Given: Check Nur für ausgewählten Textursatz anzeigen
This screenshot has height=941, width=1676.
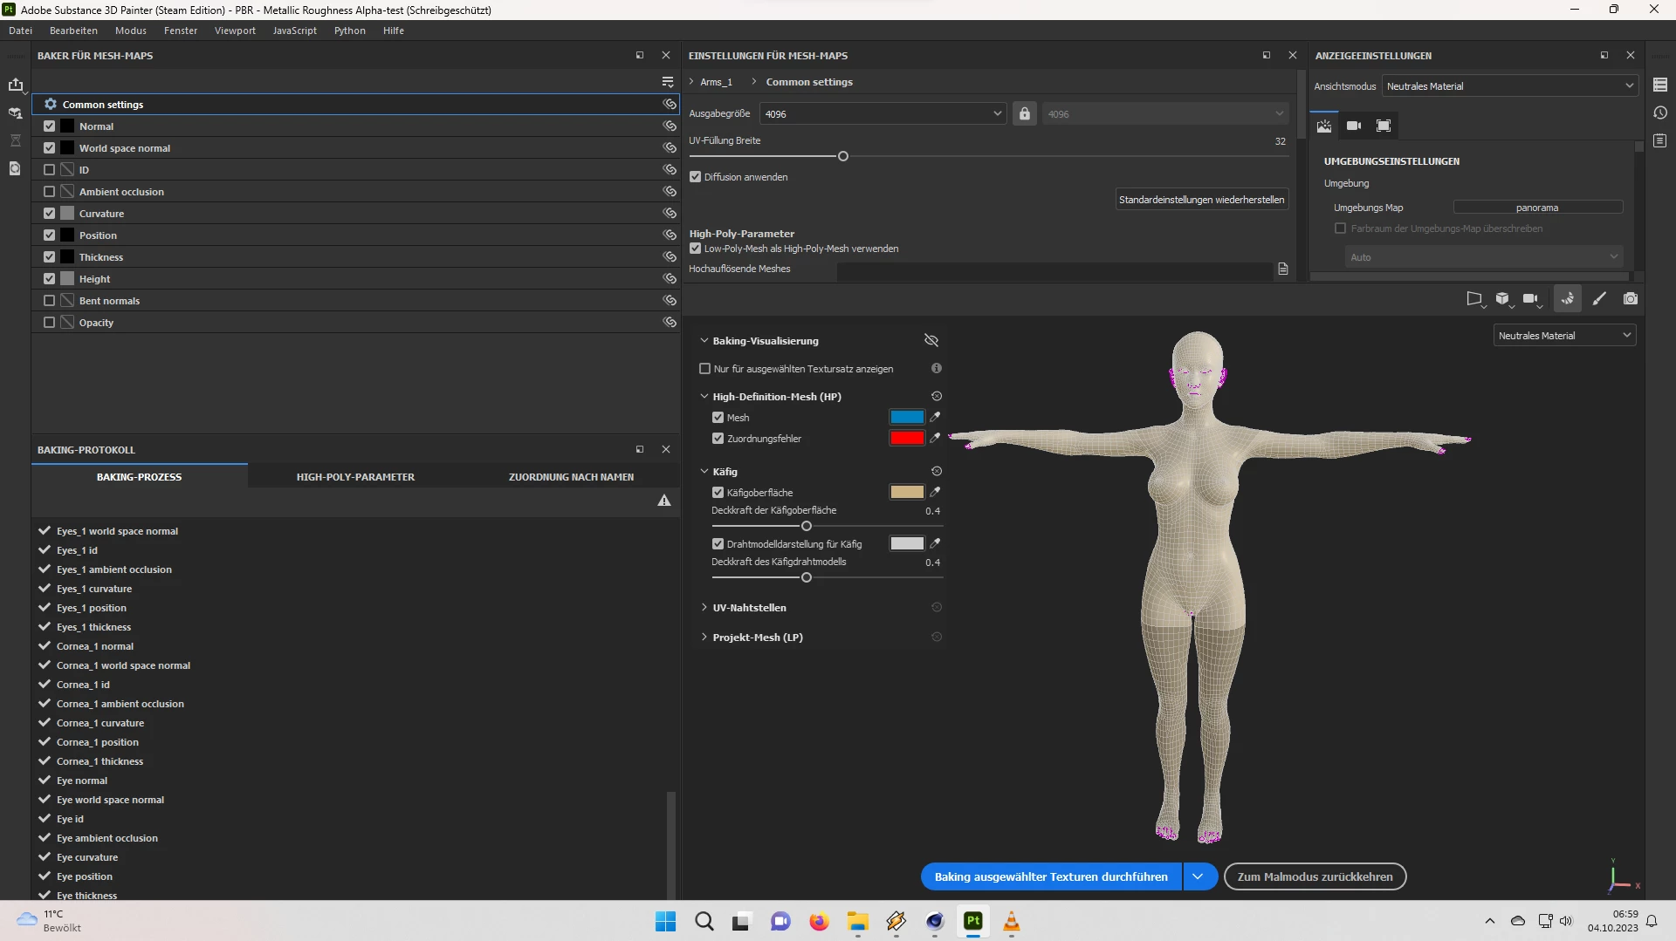Looking at the screenshot, I should pyautogui.click(x=705, y=369).
